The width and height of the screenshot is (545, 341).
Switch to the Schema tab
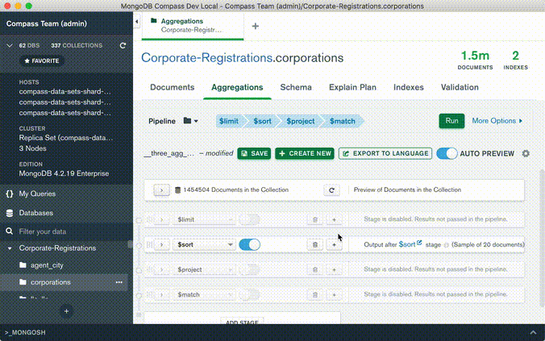[296, 87]
